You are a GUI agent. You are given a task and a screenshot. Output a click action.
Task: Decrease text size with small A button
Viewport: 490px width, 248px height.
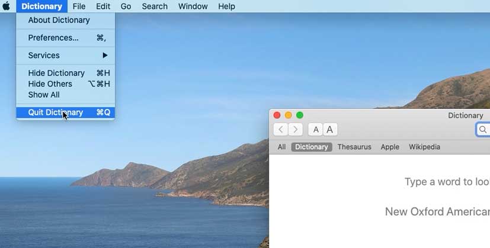(316, 129)
